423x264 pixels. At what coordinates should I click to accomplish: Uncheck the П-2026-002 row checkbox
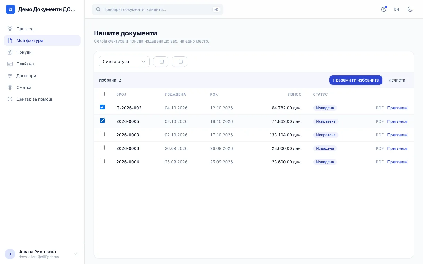click(x=102, y=107)
